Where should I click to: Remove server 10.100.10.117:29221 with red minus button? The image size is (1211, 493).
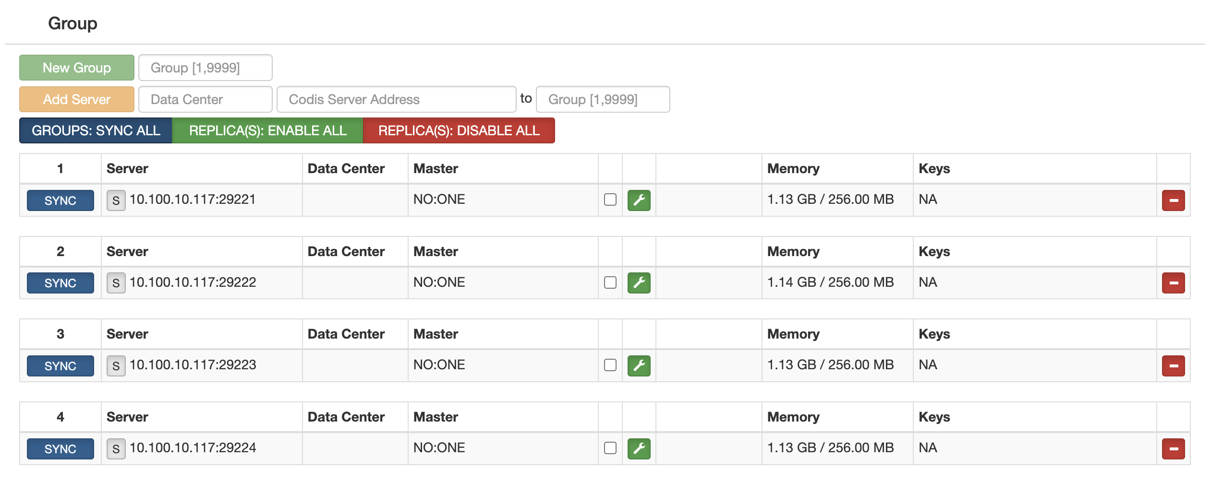[x=1173, y=200]
